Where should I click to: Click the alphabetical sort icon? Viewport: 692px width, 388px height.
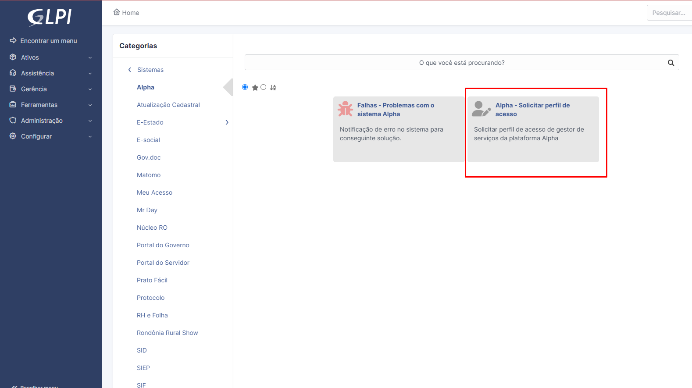click(x=273, y=88)
